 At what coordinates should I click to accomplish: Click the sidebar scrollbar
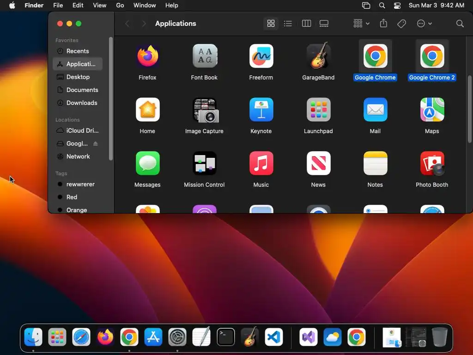pos(111,99)
